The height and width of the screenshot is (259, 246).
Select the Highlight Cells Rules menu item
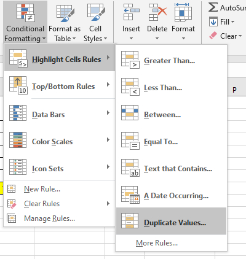pyautogui.click(x=60, y=58)
